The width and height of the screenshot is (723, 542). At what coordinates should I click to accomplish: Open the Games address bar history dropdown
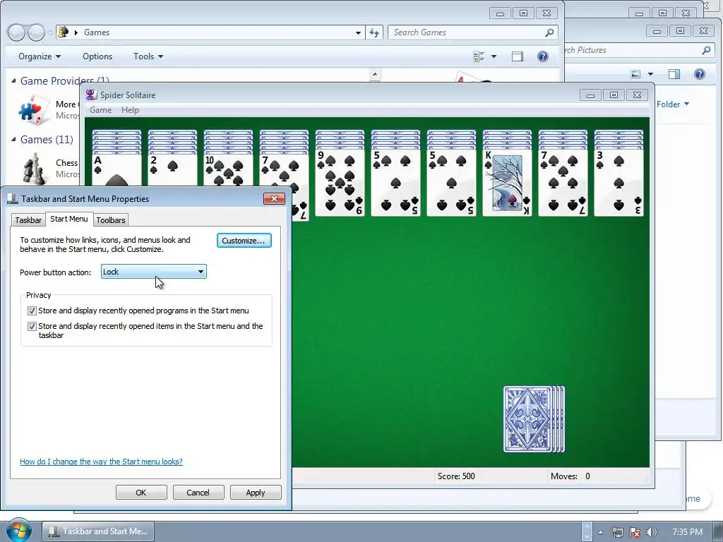[358, 32]
